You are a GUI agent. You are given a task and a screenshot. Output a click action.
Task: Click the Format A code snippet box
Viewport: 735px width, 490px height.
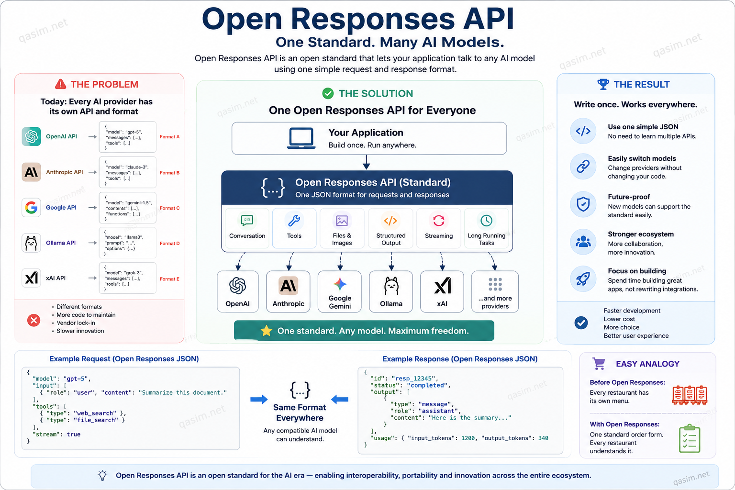tap(128, 136)
